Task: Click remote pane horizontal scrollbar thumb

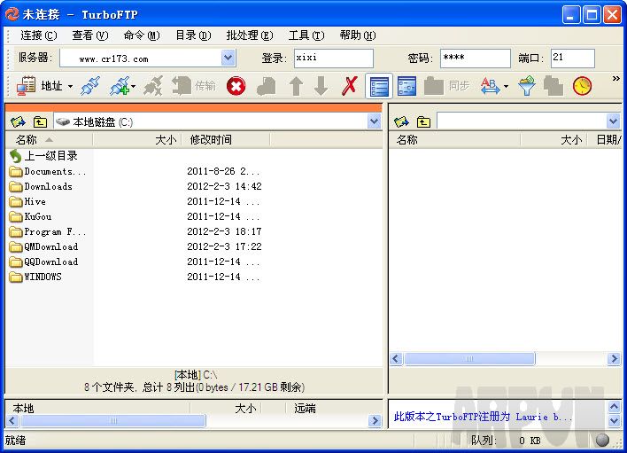Action: [469, 358]
